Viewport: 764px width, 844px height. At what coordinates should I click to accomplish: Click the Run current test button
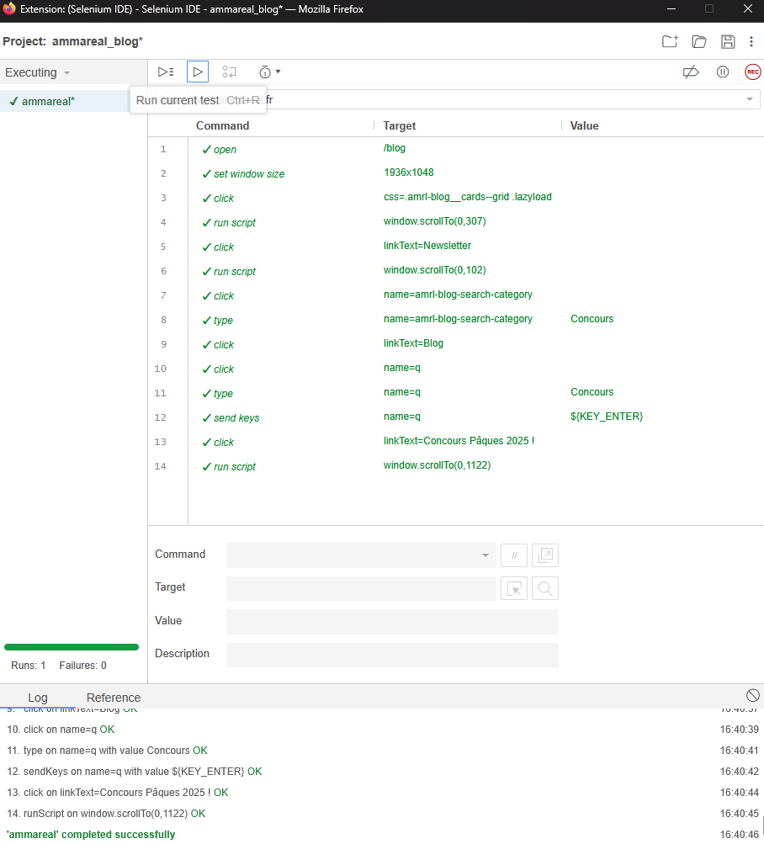pyautogui.click(x=198, y=72)
